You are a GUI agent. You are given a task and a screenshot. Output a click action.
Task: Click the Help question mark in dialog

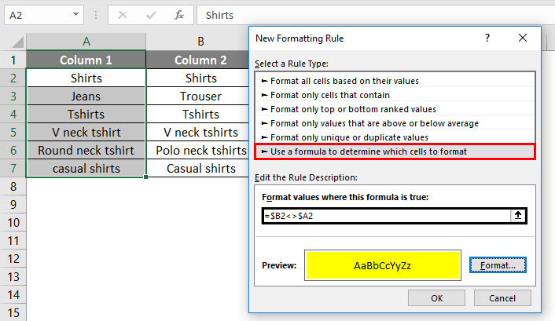tap(487, 38)
